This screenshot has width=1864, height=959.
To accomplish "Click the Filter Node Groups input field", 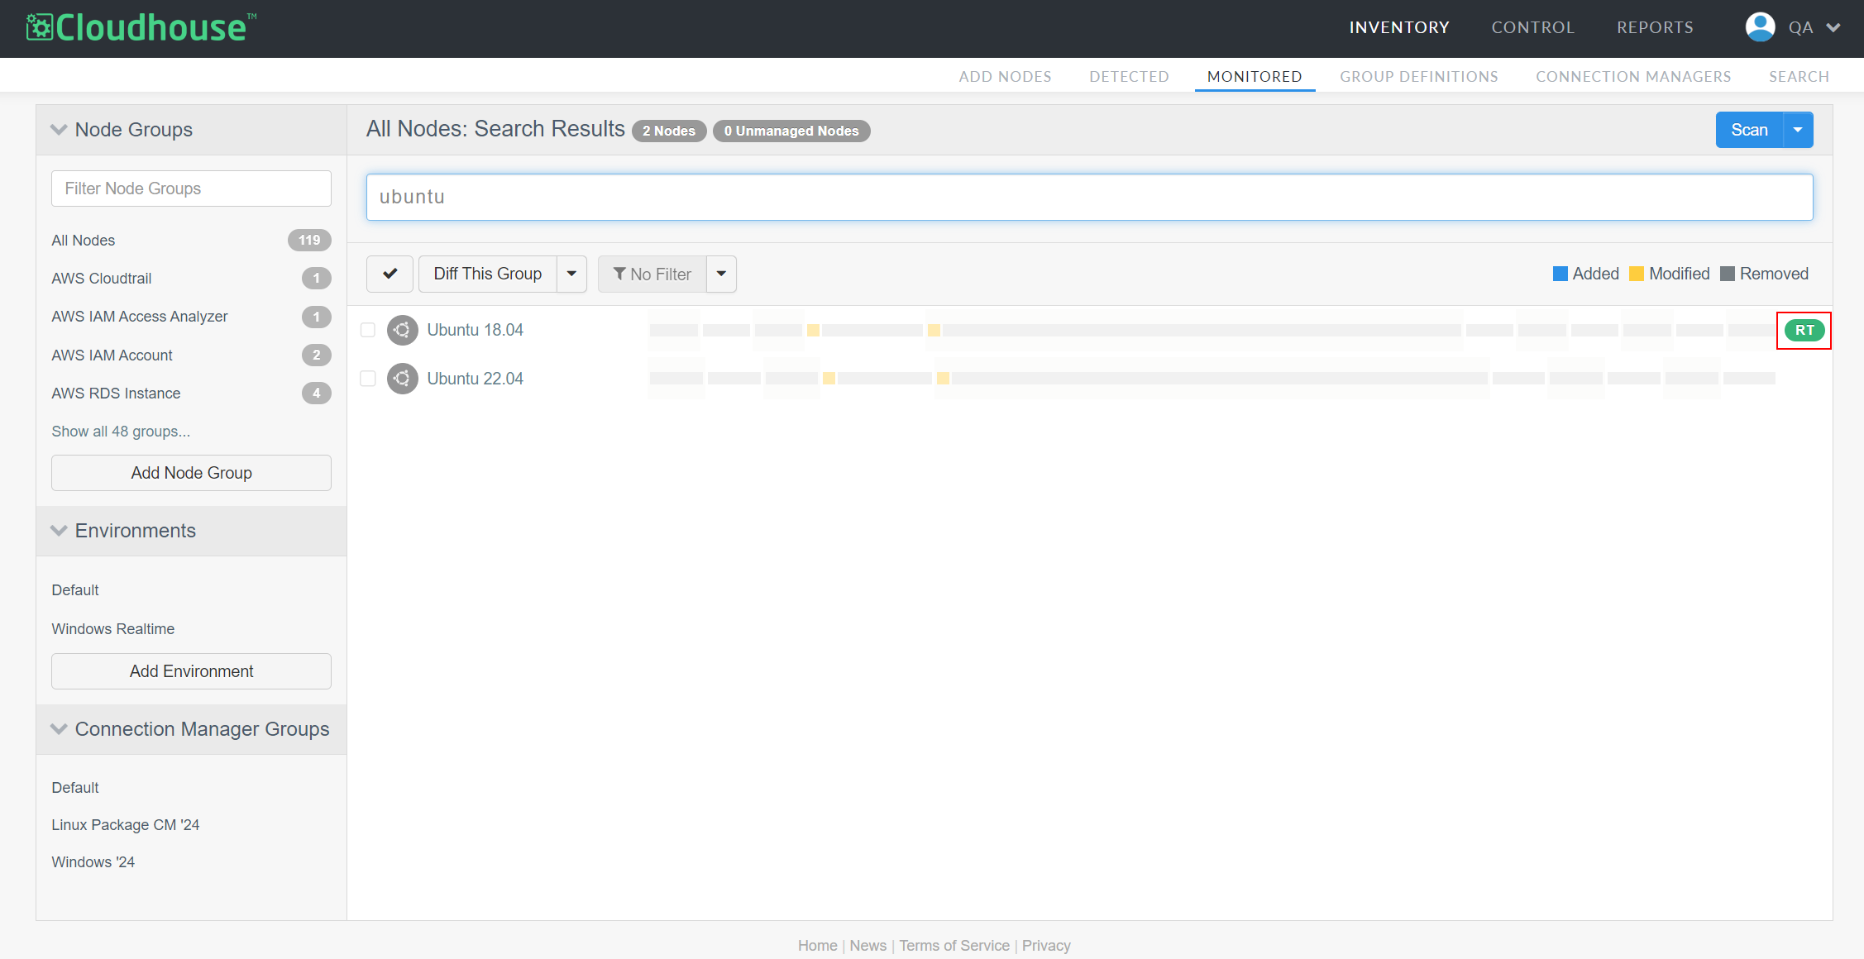I will click(191, 188).
